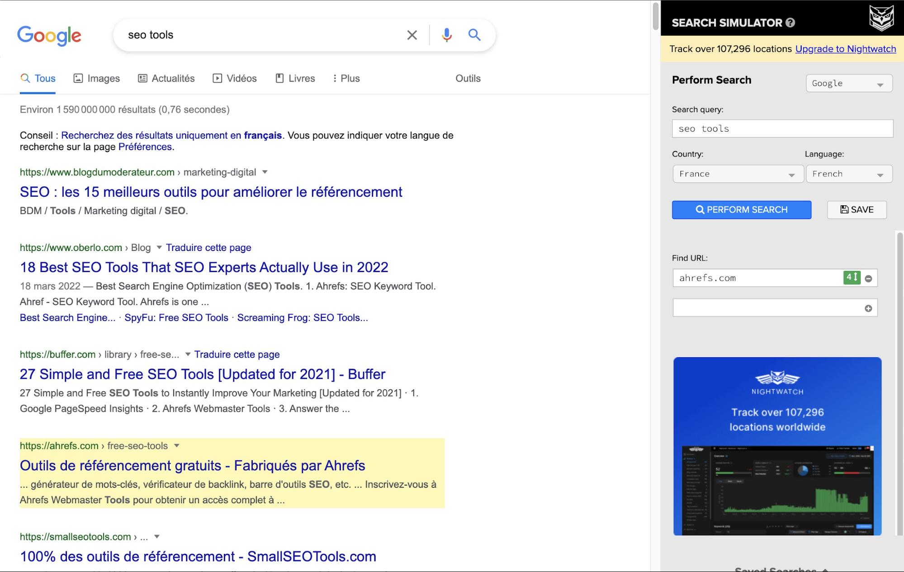Click the Google search magnifier icon
This screenshot has width=904, height=572.
point(474,34)
